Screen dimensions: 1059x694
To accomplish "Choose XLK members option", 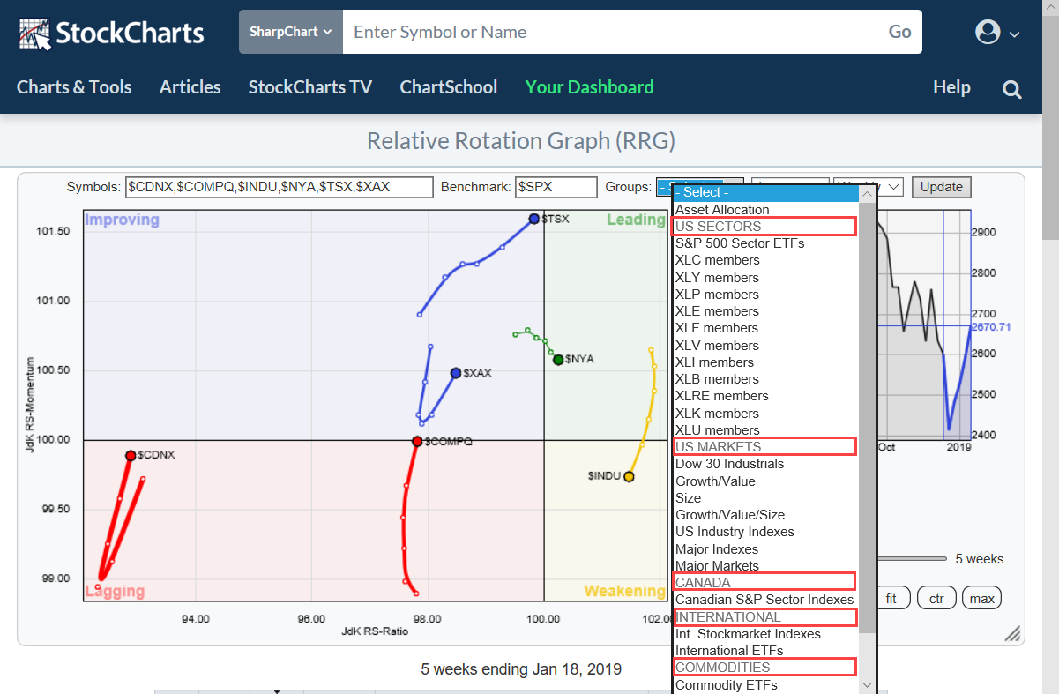I will (x=764, y=414).
